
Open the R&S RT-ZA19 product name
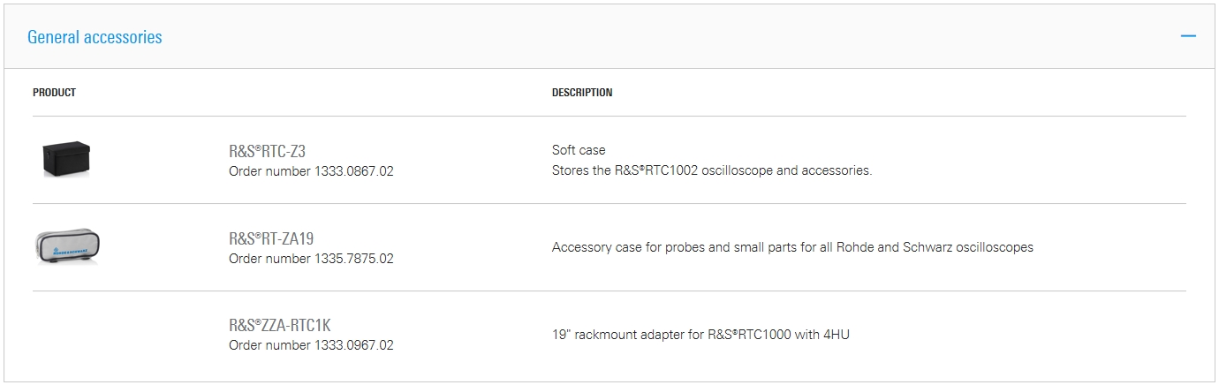tap(271, 238)
